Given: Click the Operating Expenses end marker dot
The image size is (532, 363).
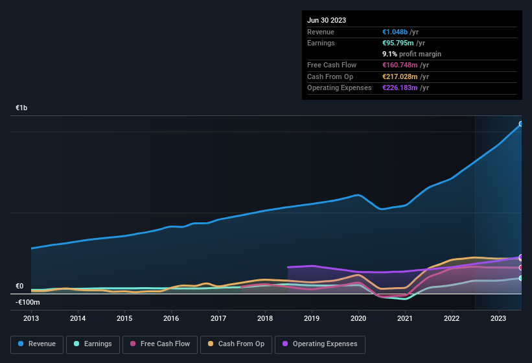Looking at the screenshot, I should coord(521,257).
